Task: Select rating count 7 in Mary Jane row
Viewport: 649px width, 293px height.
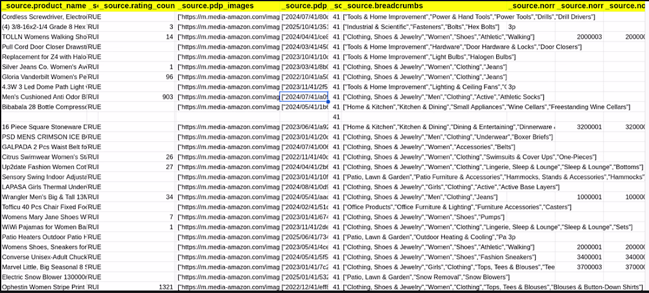Action: (137, 217)
